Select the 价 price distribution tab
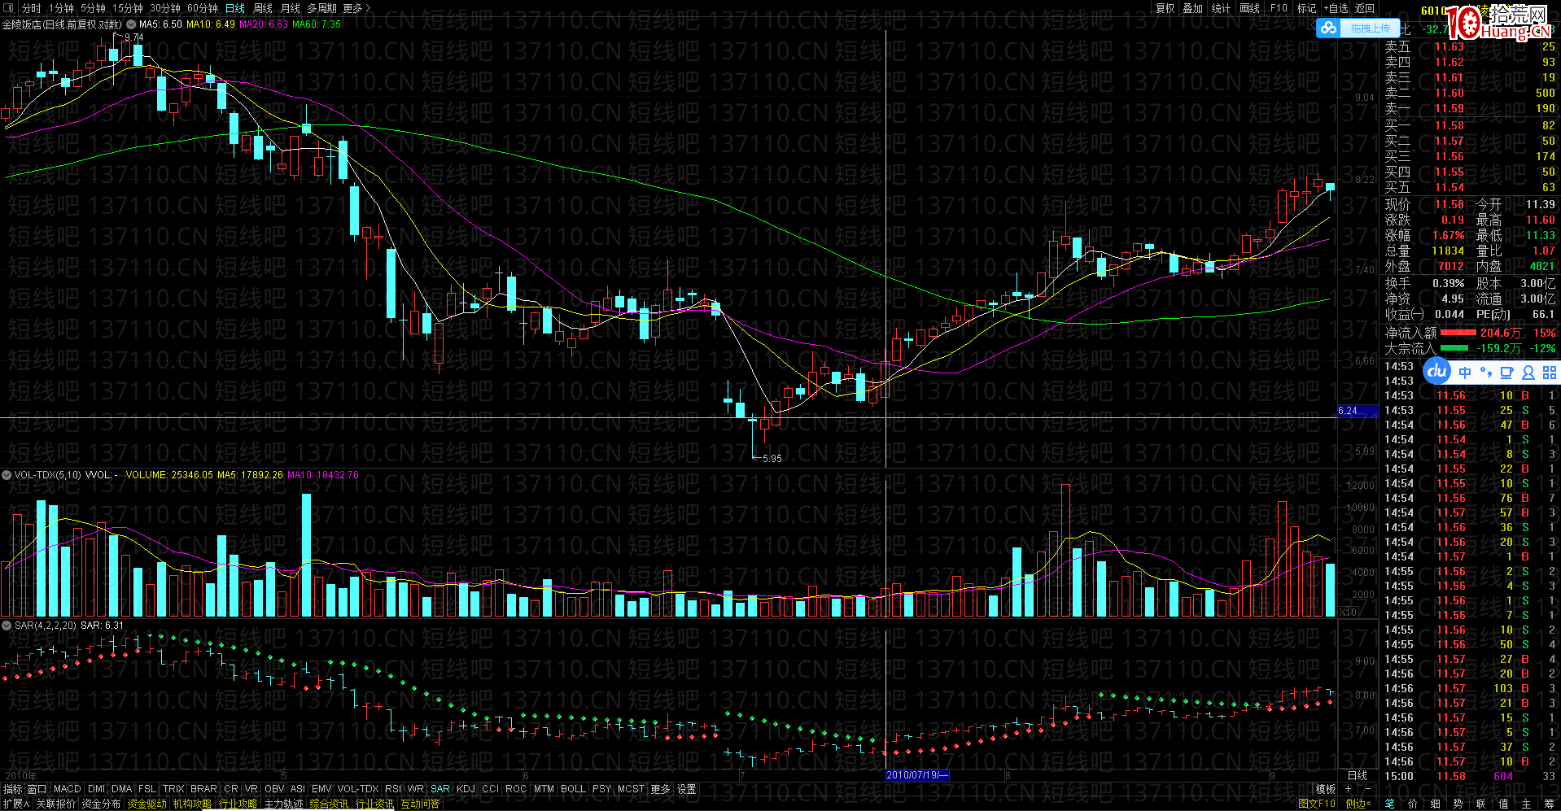 click(1412, 804)
